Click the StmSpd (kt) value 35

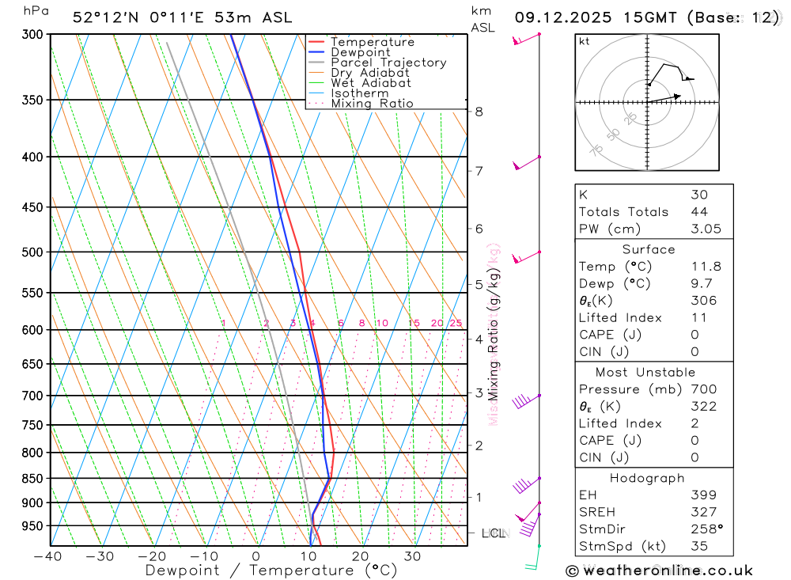point(700,547)
